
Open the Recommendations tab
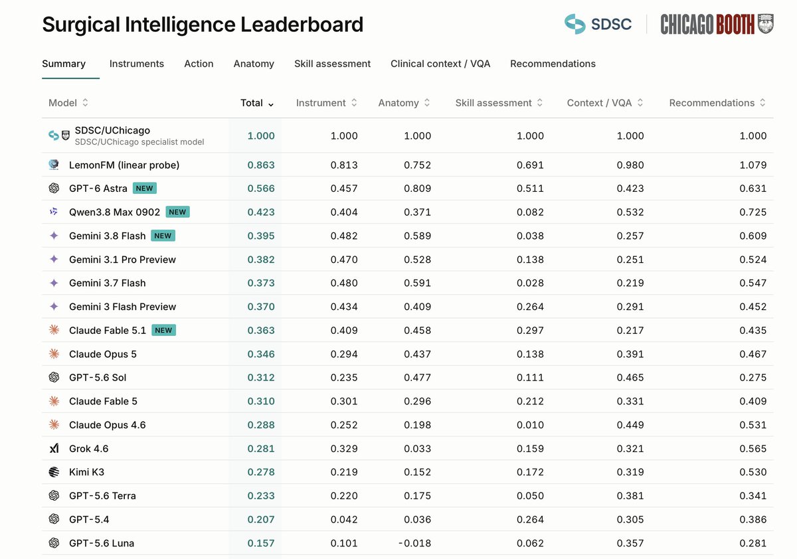click(x=553, y=64)
